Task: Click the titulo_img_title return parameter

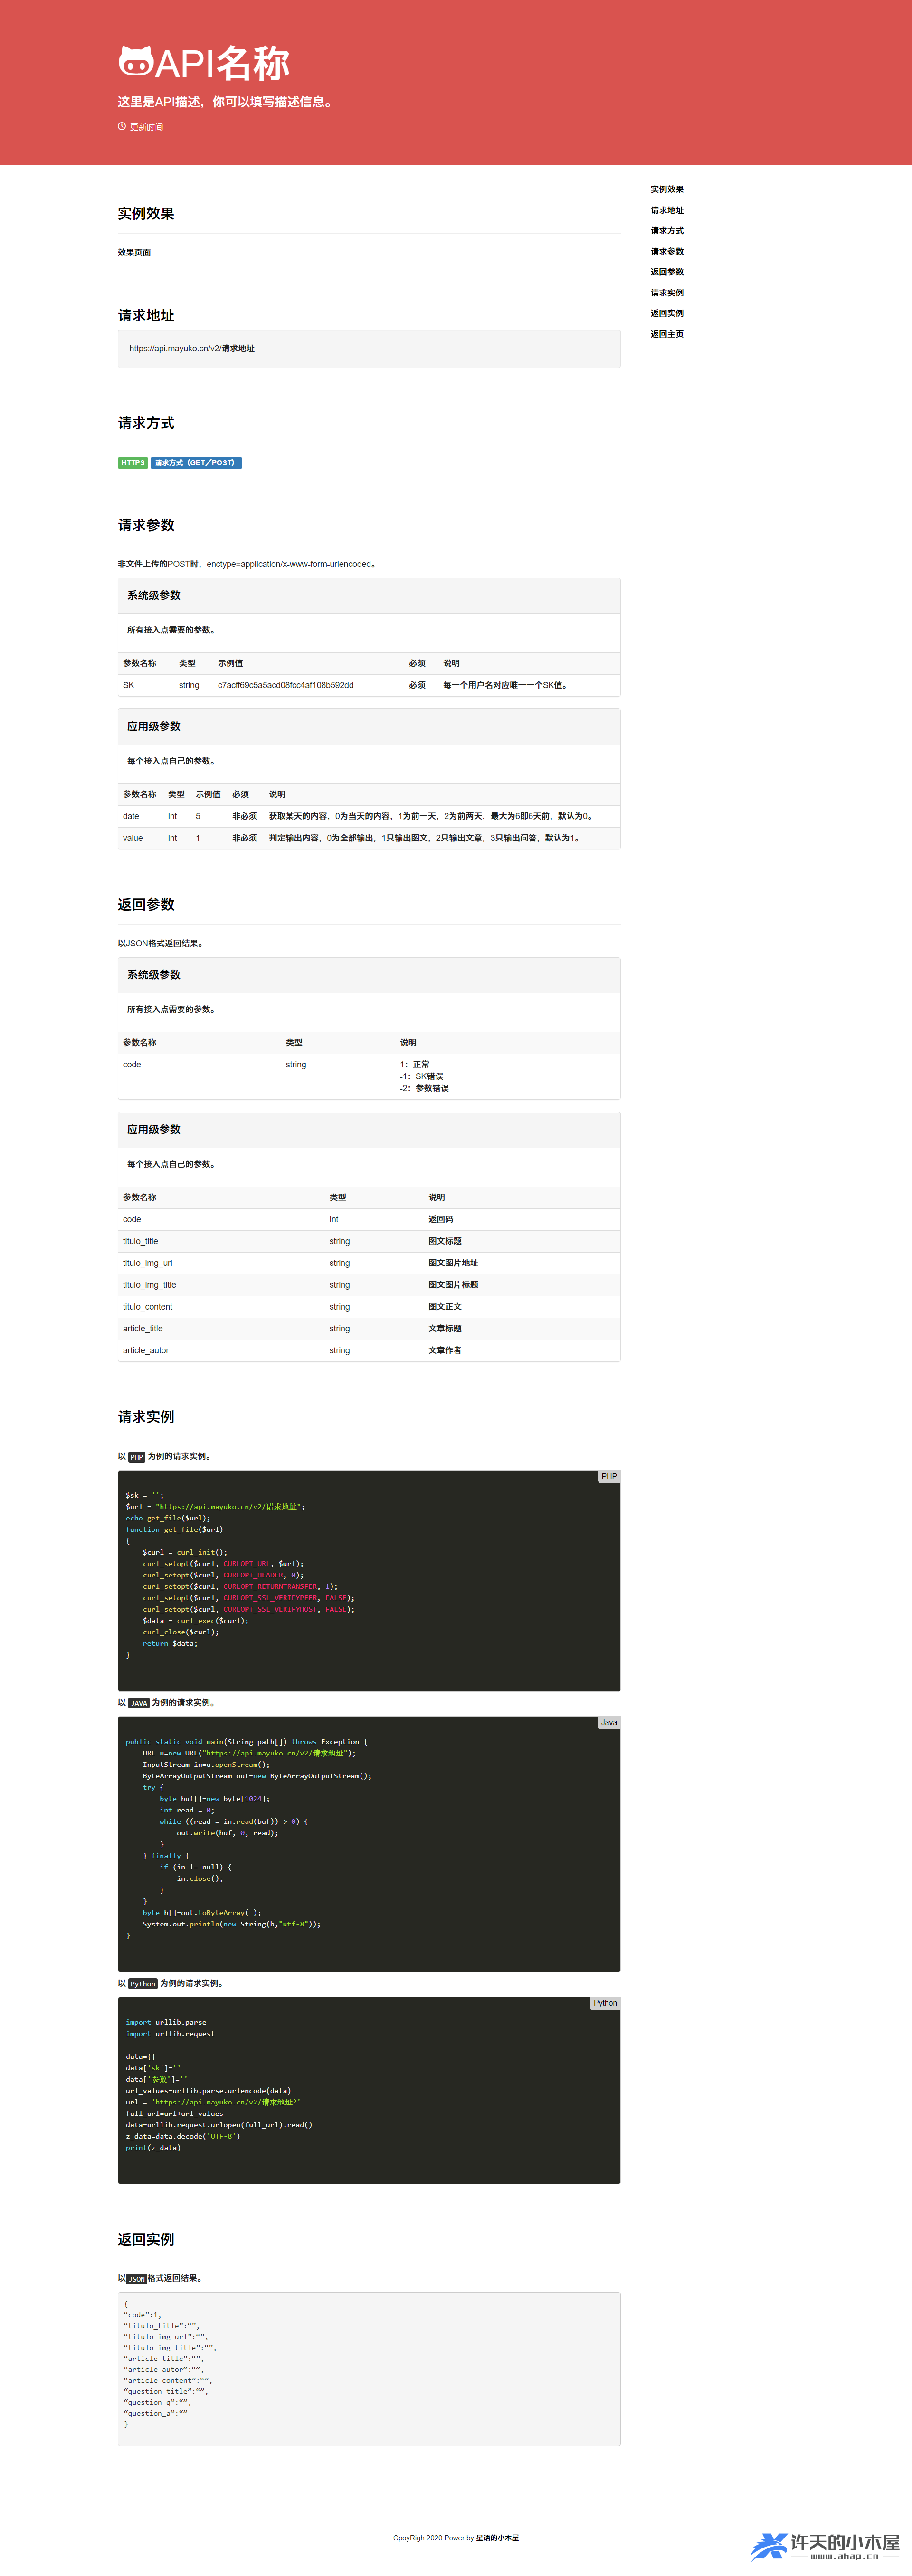Action: coord(149,1285)
